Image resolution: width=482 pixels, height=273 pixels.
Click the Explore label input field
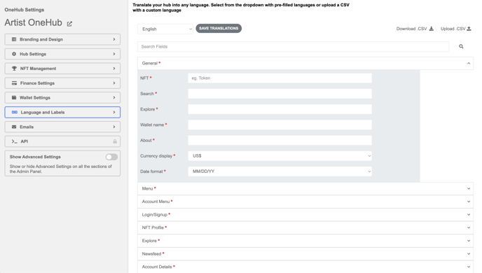click(280, 109)
